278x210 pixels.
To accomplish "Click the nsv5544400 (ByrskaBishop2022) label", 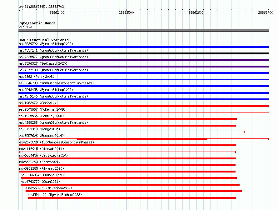I will click(x=55, y=195).
